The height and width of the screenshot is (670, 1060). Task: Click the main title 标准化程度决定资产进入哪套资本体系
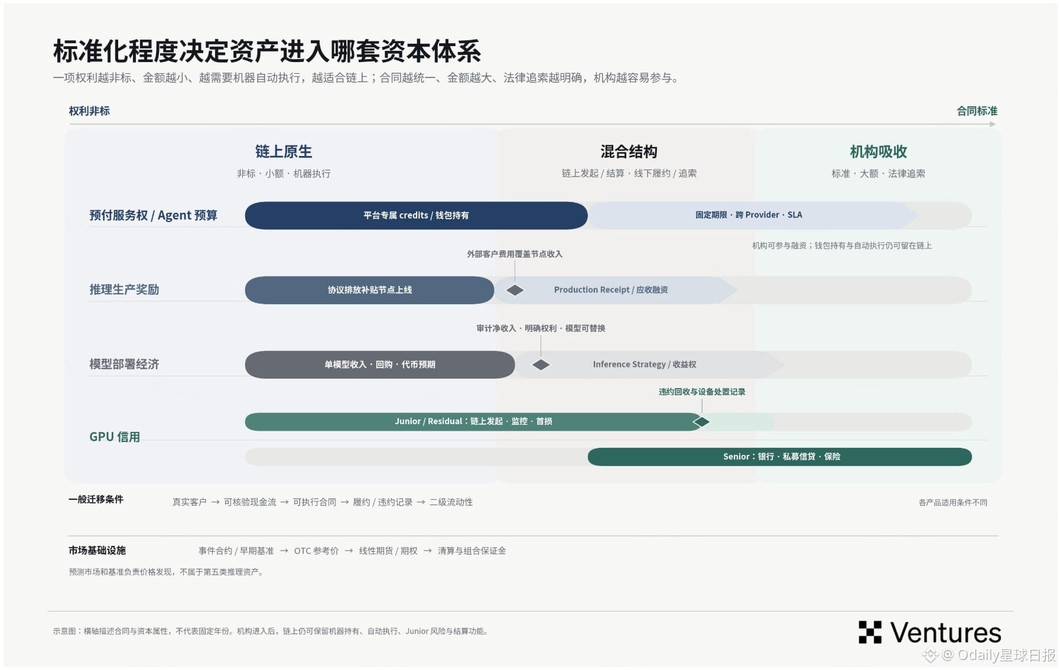[267, 51]
